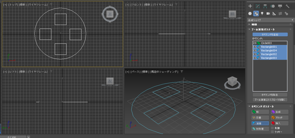The width and height of the screenshot is (295, 138).
Task: Click the 上 face of Top ViewCube
Action: [110, 14]
